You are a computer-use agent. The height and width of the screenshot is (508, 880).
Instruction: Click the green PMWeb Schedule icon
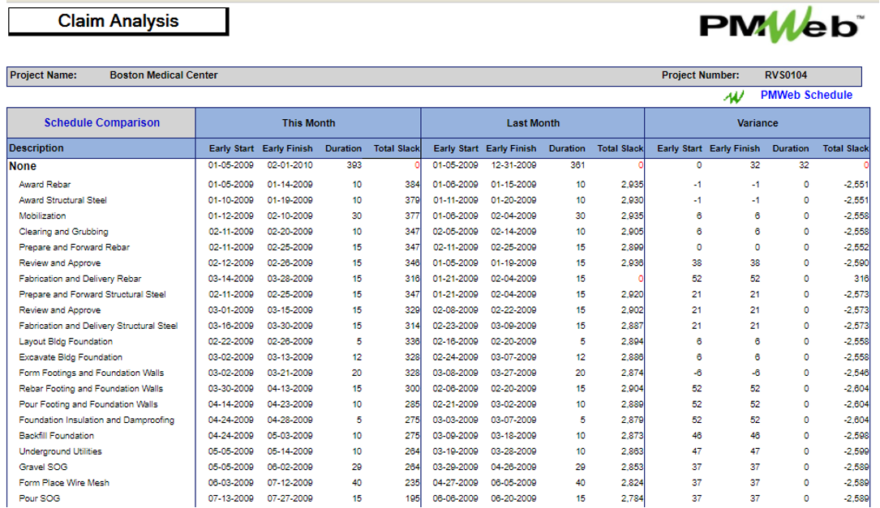coord(734,96)
